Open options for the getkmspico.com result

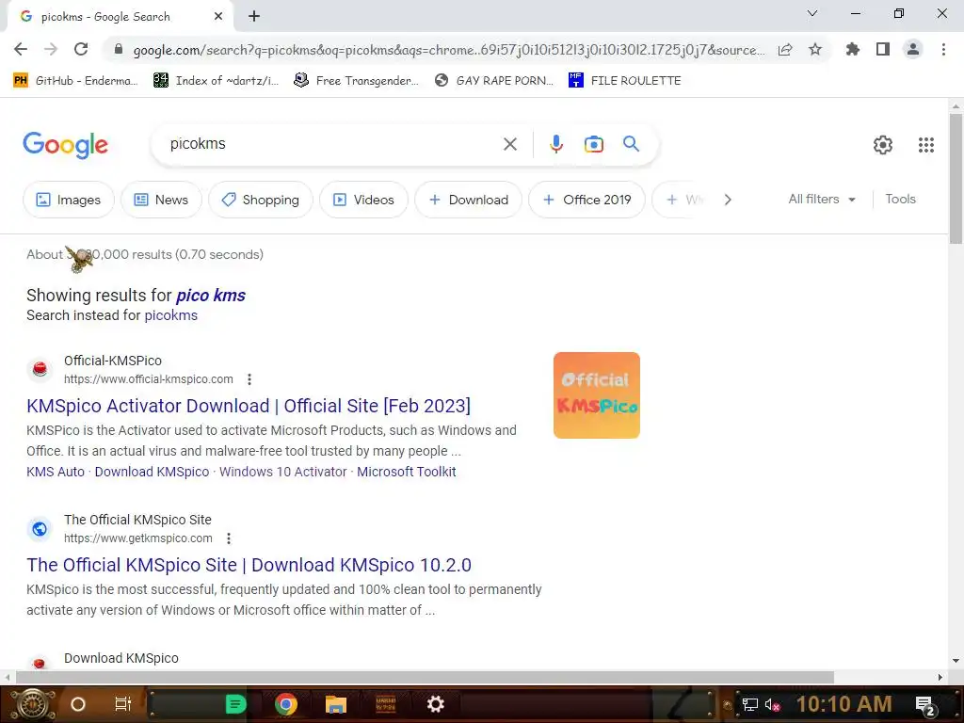click(x=229, y=538)
